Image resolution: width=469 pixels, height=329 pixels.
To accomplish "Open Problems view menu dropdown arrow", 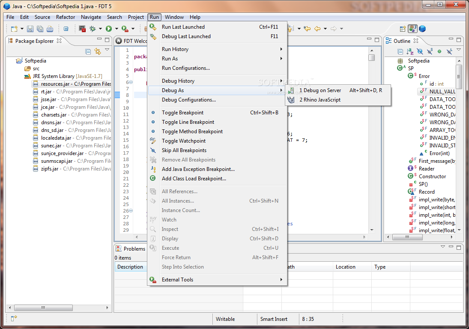I will pyautogui.click(x=443, y=247).
